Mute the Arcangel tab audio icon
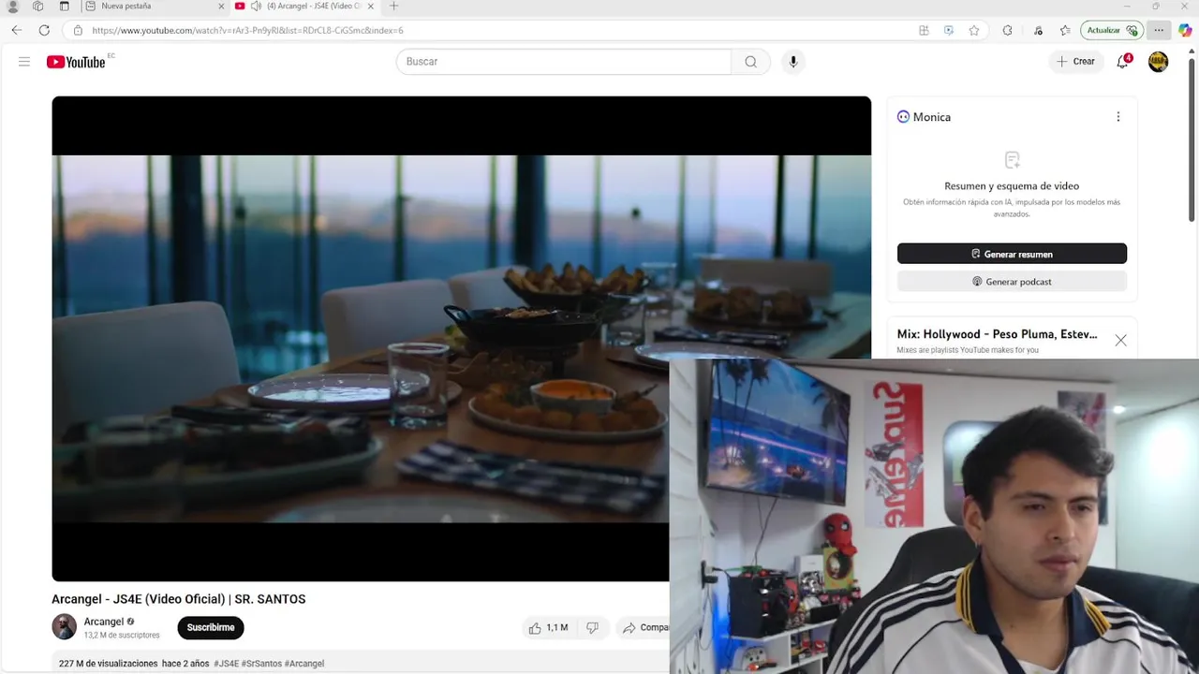 (256, 6)
